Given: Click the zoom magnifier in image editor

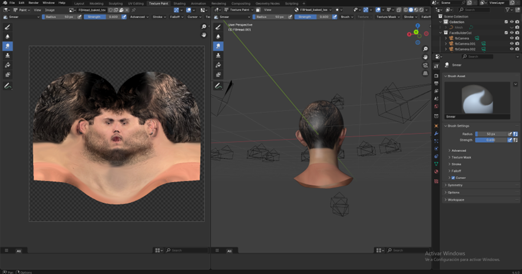Looking at the screenshot, I should click(204, 27).
